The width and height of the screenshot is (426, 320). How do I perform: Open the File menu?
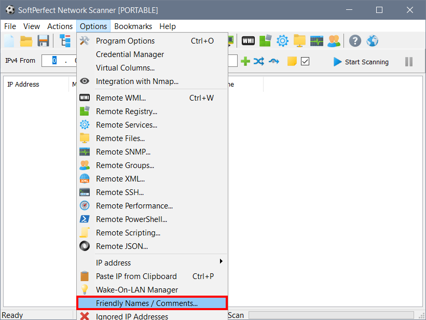(x=10, y=26)
